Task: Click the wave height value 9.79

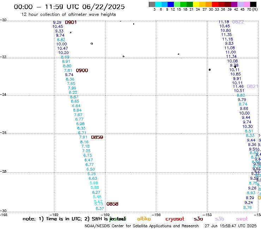Action: (242, 100)
